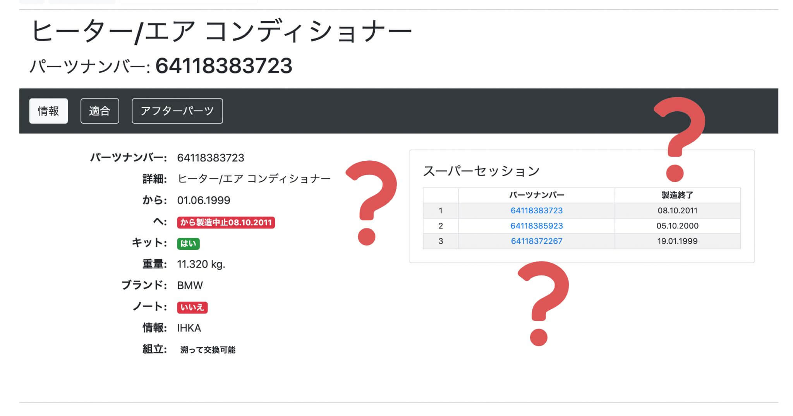The height and width of the screenshot is (416, 793).
Task: Click the green はい kit badge
Action: pyautogui.click(x=189, y=244)
